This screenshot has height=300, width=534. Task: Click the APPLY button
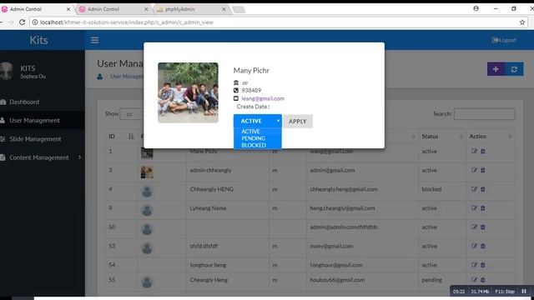pyautogui.click(x=298, y=122)
